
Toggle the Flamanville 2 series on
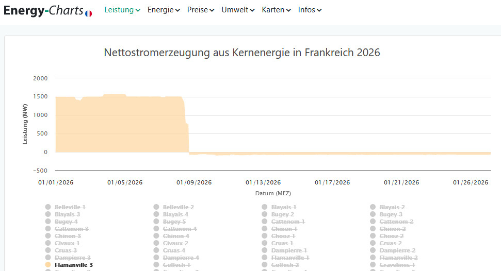click(398, 258)
